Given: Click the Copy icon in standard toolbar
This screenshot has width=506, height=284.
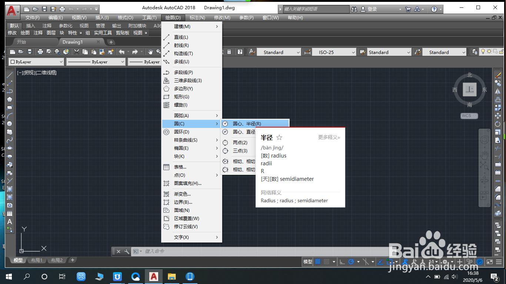Looking at the screenshot, I should (x=85, y=52).
